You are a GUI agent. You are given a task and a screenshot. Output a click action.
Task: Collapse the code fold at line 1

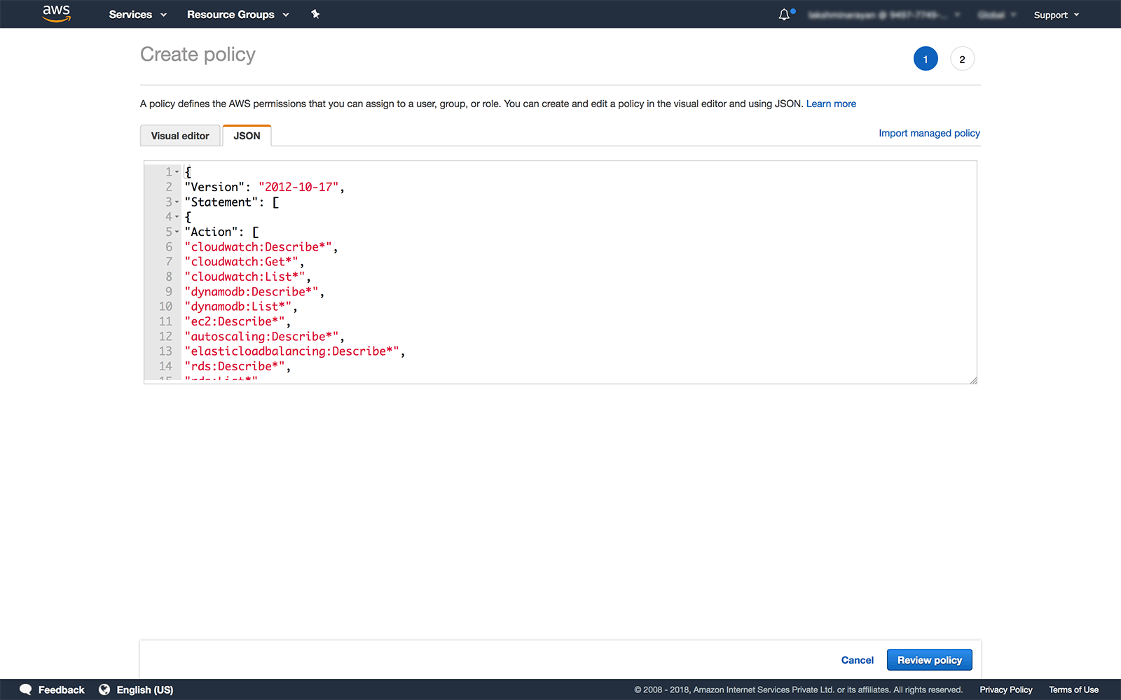[x=177, y=172]
